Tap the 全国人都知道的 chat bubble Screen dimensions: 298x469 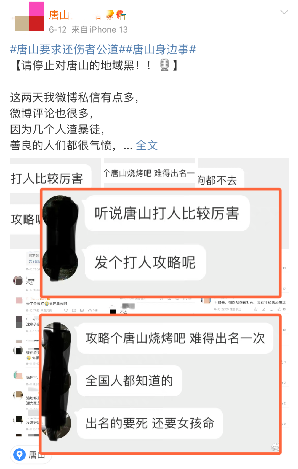[x=129, y=381]
